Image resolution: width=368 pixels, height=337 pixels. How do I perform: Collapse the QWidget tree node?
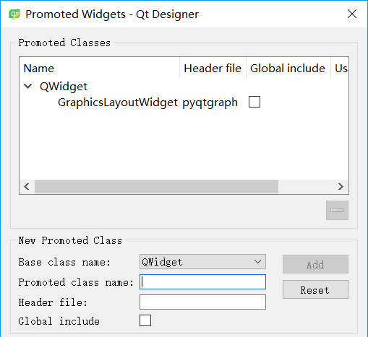pyautogui.click(x=28, y=86)
